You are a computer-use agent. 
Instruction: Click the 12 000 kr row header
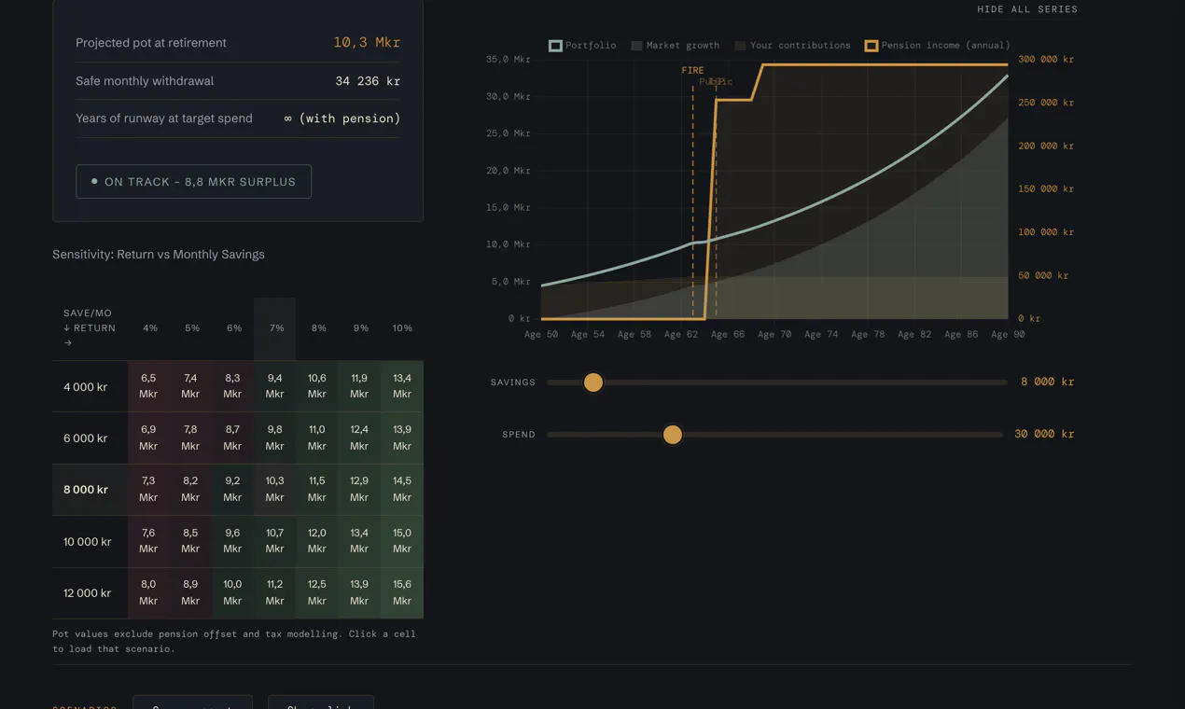click(x=90, y=593)
